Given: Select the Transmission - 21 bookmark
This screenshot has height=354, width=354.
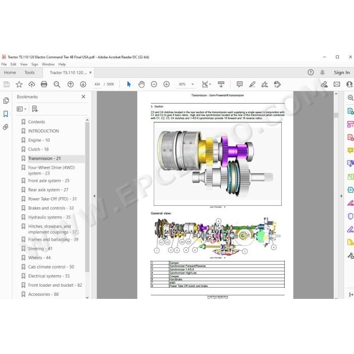Looking at the screenshot, I should [45, 158].
